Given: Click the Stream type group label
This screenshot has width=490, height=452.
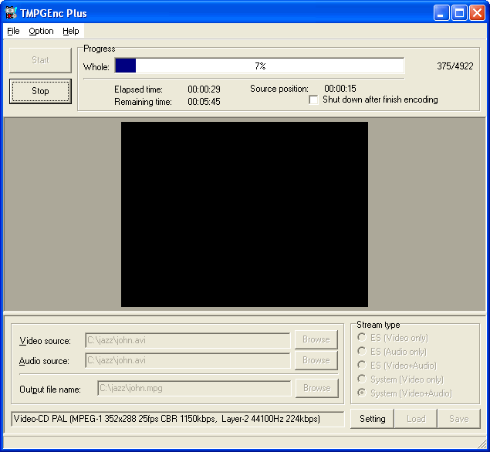Looking at the screenshot, I should point(378,325).
